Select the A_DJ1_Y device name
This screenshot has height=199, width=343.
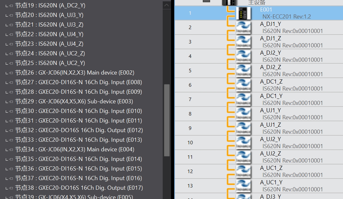[271, 24]
